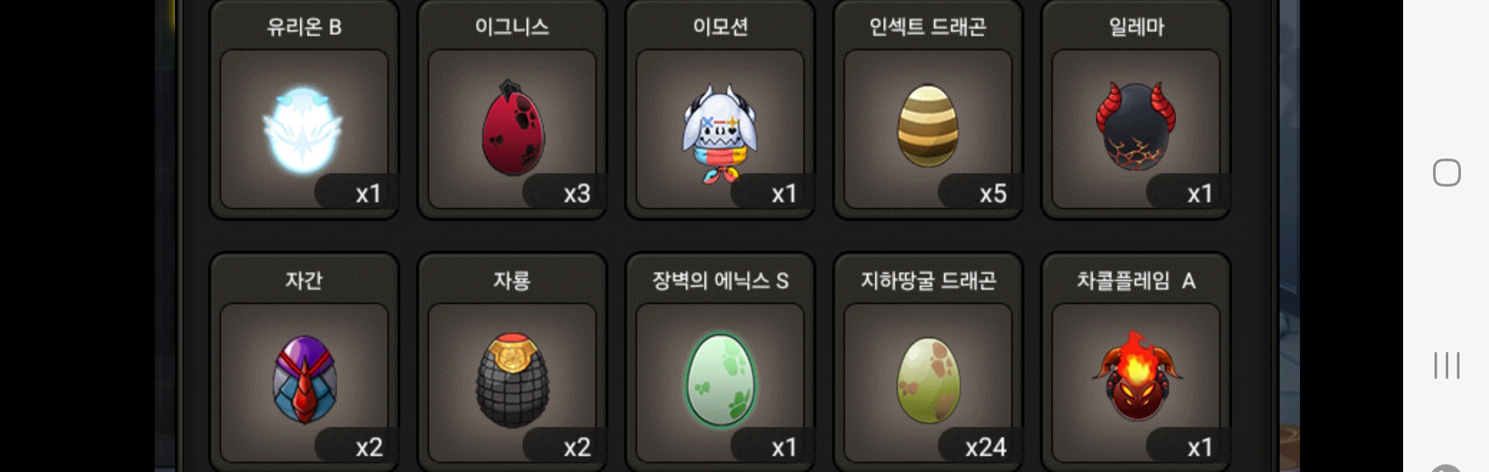Pick the horned 일레마 egg
Viewport: 1489px width, 472px height.
point(1136,126)
